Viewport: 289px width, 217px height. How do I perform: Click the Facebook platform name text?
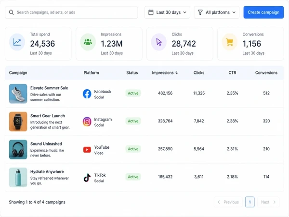[103, 92]
